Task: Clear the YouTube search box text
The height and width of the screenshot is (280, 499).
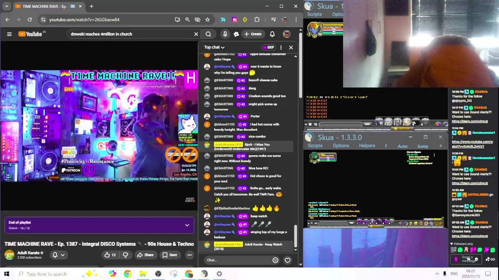Action: 196,34
